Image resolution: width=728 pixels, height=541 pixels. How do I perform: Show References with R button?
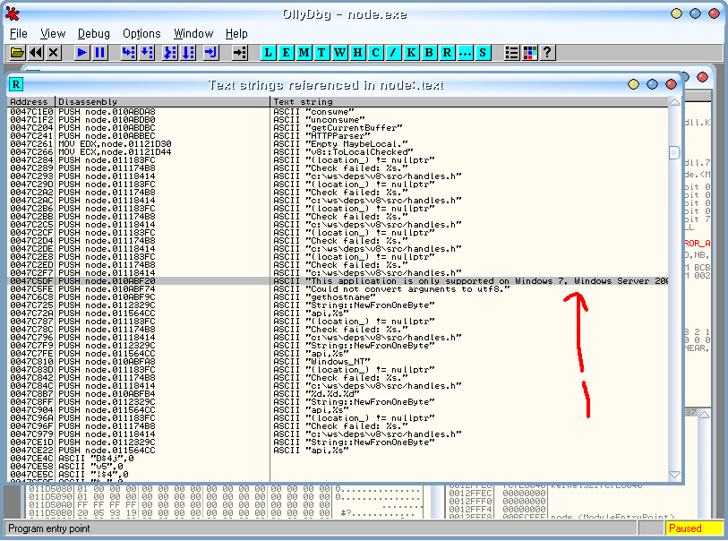click(447, 53)
